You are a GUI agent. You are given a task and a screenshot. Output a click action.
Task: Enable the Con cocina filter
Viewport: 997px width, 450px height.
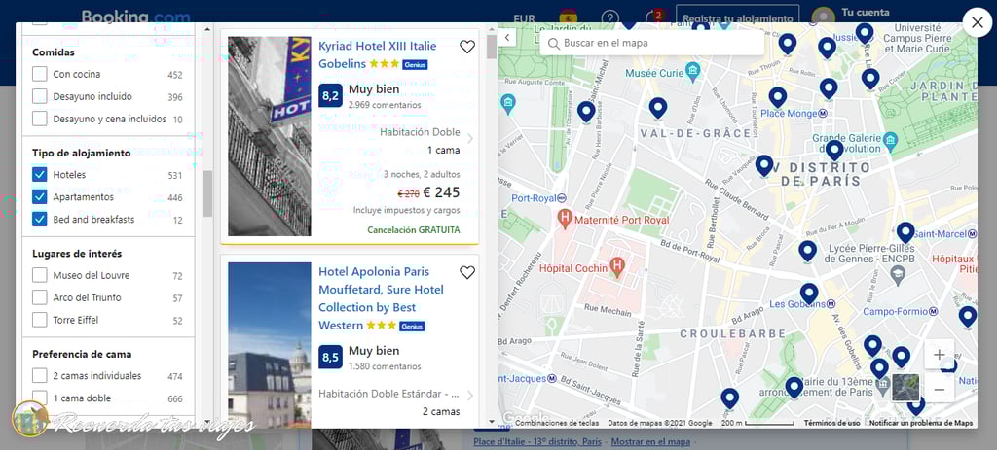click(39, 74)
